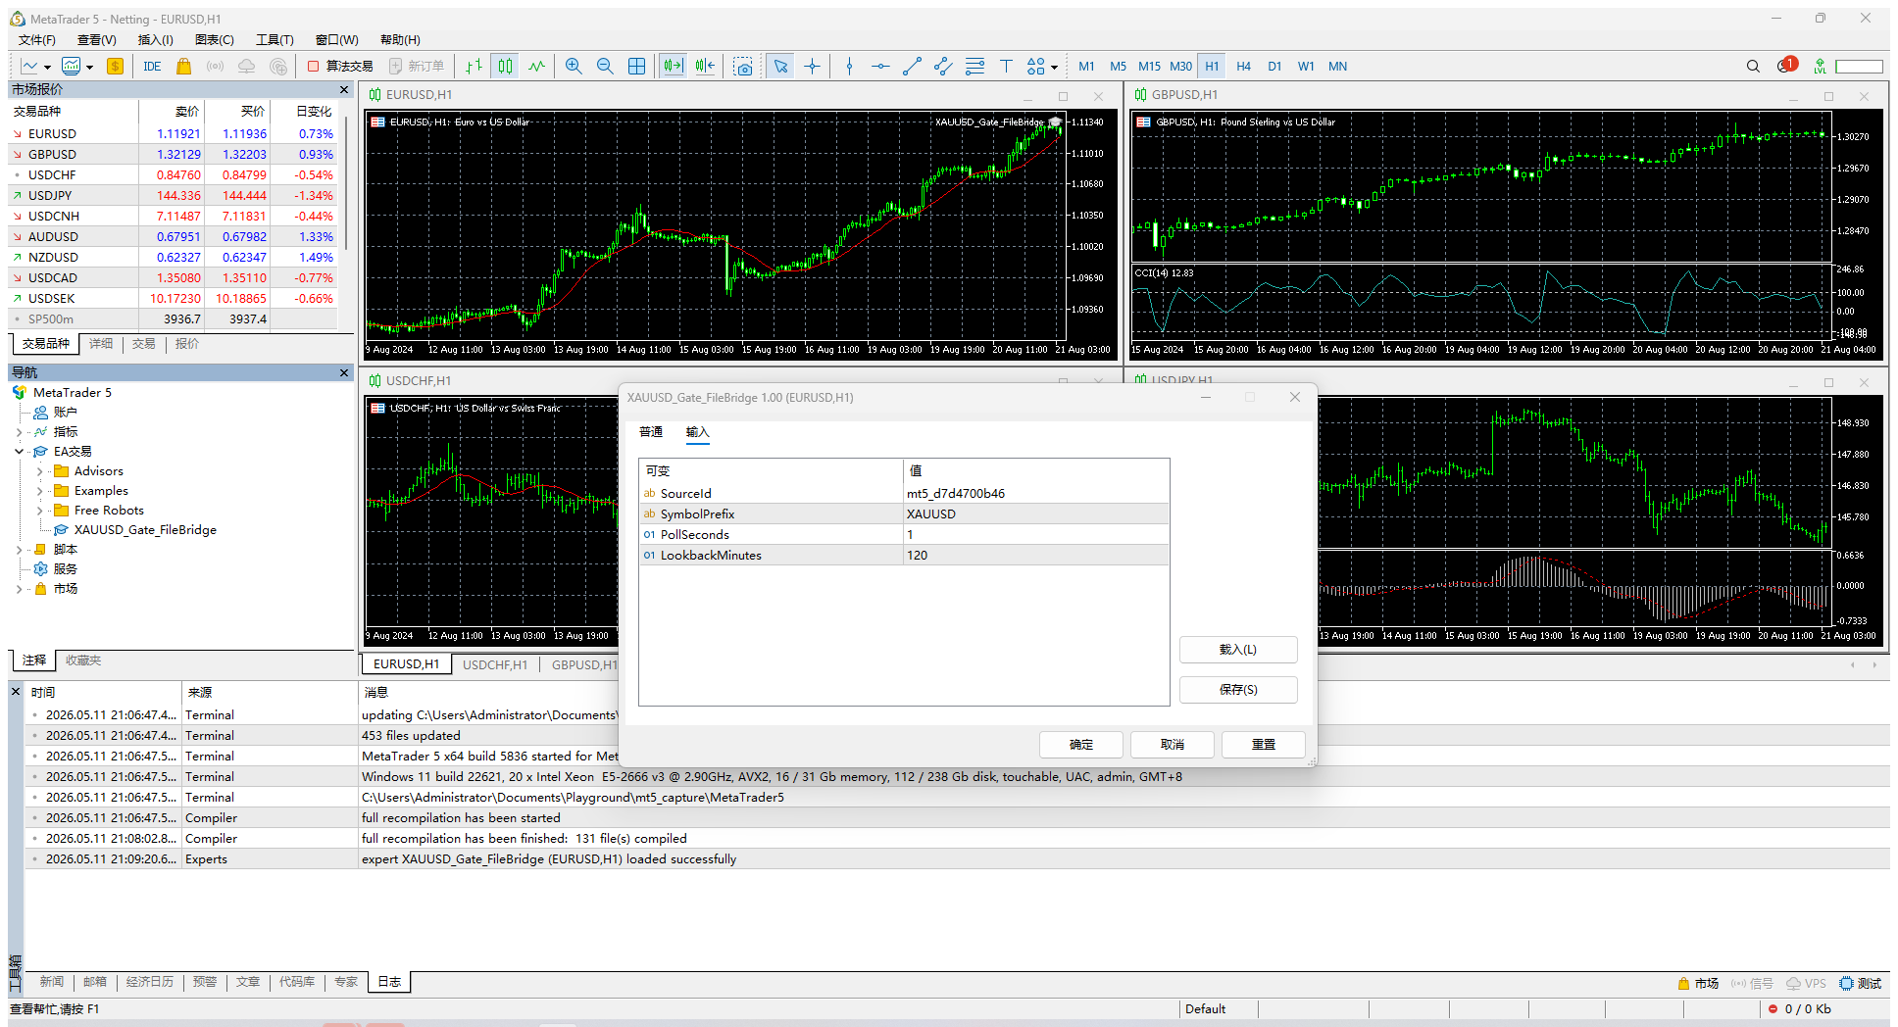
Task: Click 重置 to reset inputs
Action: [1264, 745]
